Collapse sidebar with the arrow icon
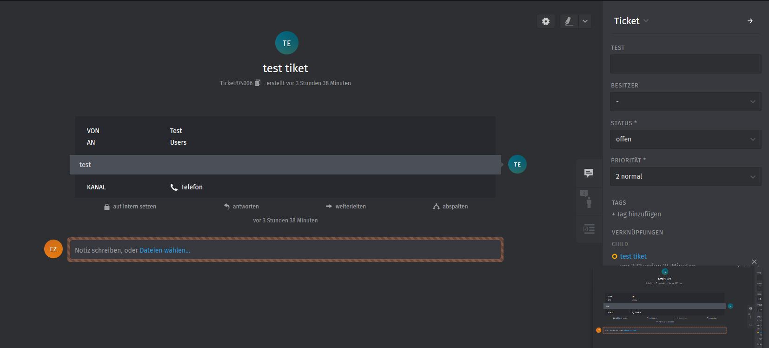The width and height of the screenshot is (769, 348). pos(749,21)
